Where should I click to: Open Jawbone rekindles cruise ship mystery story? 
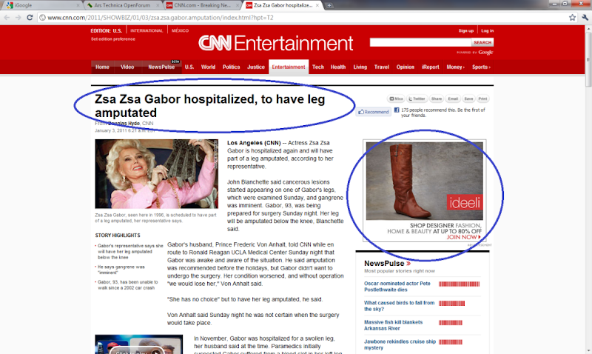(x=400, y=344)
